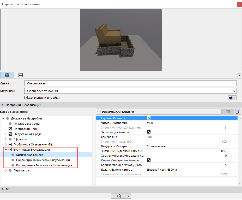
Task: Expand Глобальное Освещение (GI) node
Action: coord(6,145)
